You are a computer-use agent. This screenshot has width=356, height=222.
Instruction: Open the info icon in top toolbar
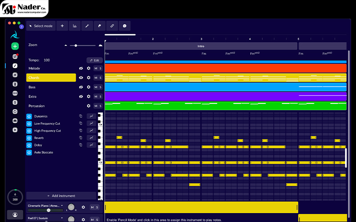pos(125,26)
